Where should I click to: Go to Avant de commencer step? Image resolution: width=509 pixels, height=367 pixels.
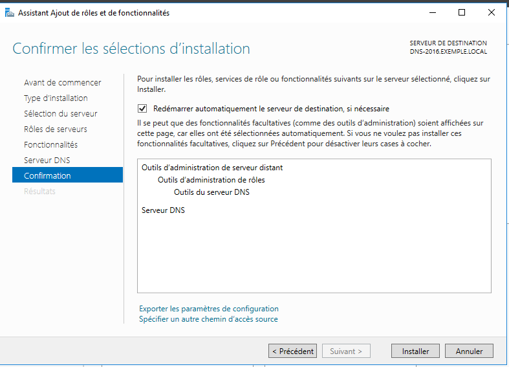pos(62,82)
